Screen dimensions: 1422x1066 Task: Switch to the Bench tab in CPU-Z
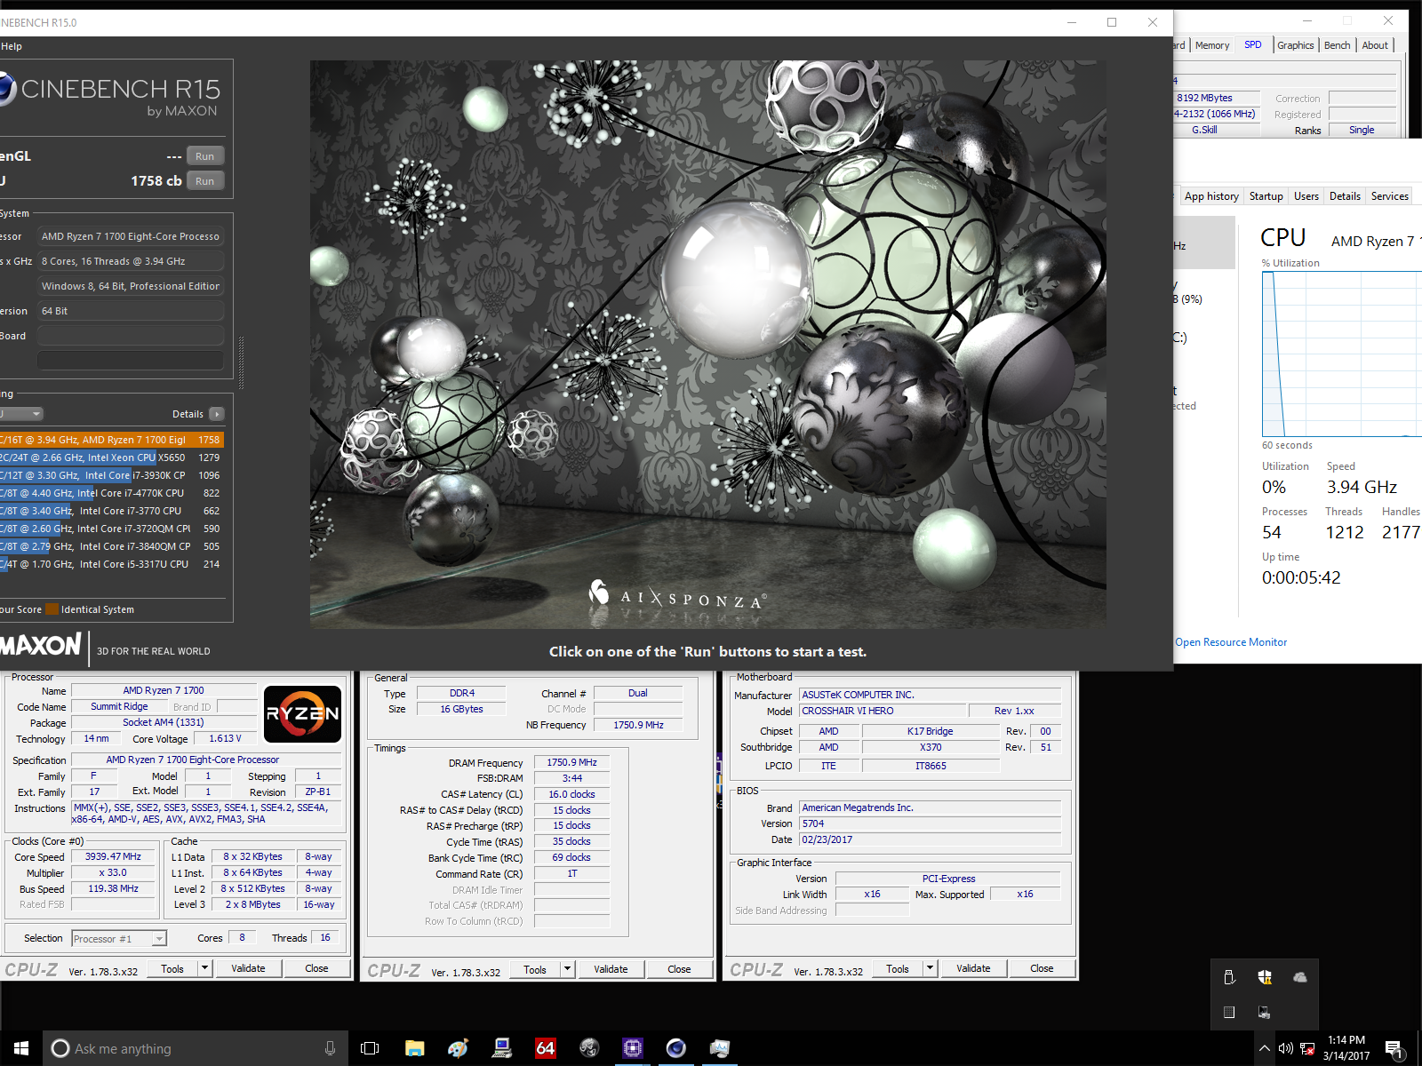pyautogui.click(x=1338, y=45)
